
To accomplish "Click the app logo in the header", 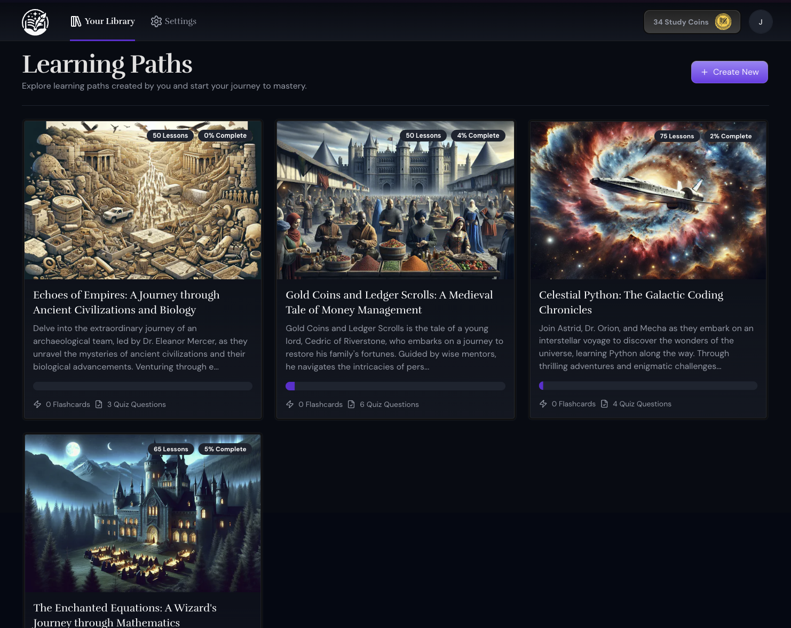I will click(x=35, y=22).
